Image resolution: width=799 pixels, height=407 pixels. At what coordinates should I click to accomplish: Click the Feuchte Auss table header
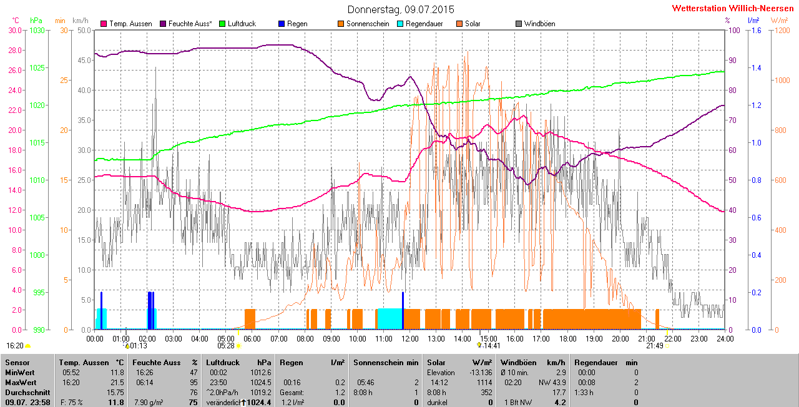click(165, 362)
